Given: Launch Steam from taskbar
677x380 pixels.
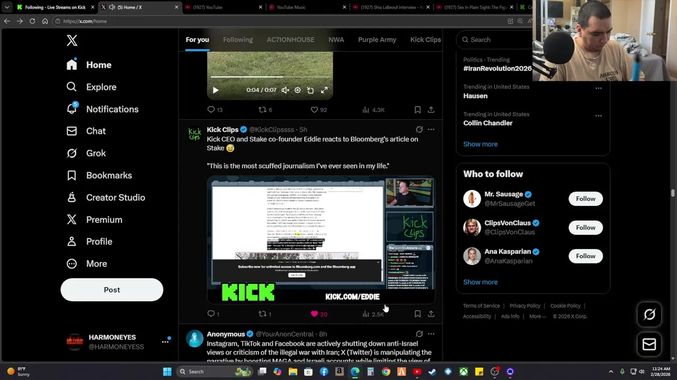Looking at the screenshot, I should pos(432,372).
